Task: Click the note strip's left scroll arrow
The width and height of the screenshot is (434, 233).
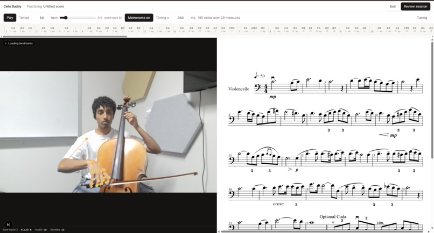Action: (x=2, y=36)
